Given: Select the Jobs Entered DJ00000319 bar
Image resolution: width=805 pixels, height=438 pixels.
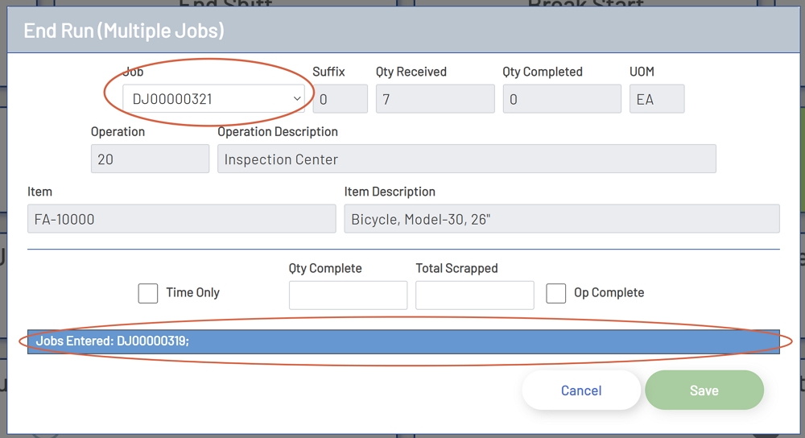Looking at the screenshot, I should tap(403, 341).
